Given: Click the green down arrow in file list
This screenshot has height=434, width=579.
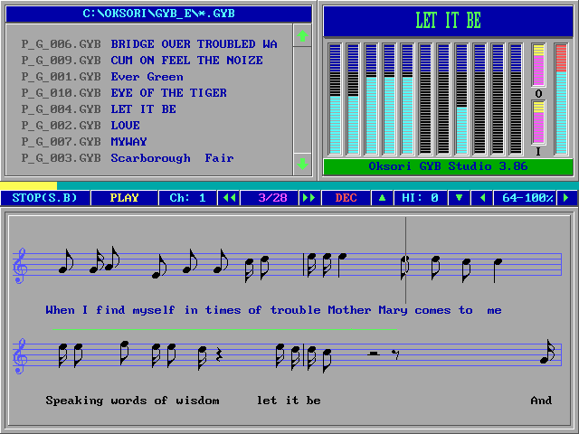Looking at the screenshot, I should pos(302,164).
